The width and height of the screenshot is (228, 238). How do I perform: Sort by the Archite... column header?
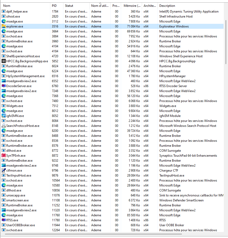click(x=150, y=6)
